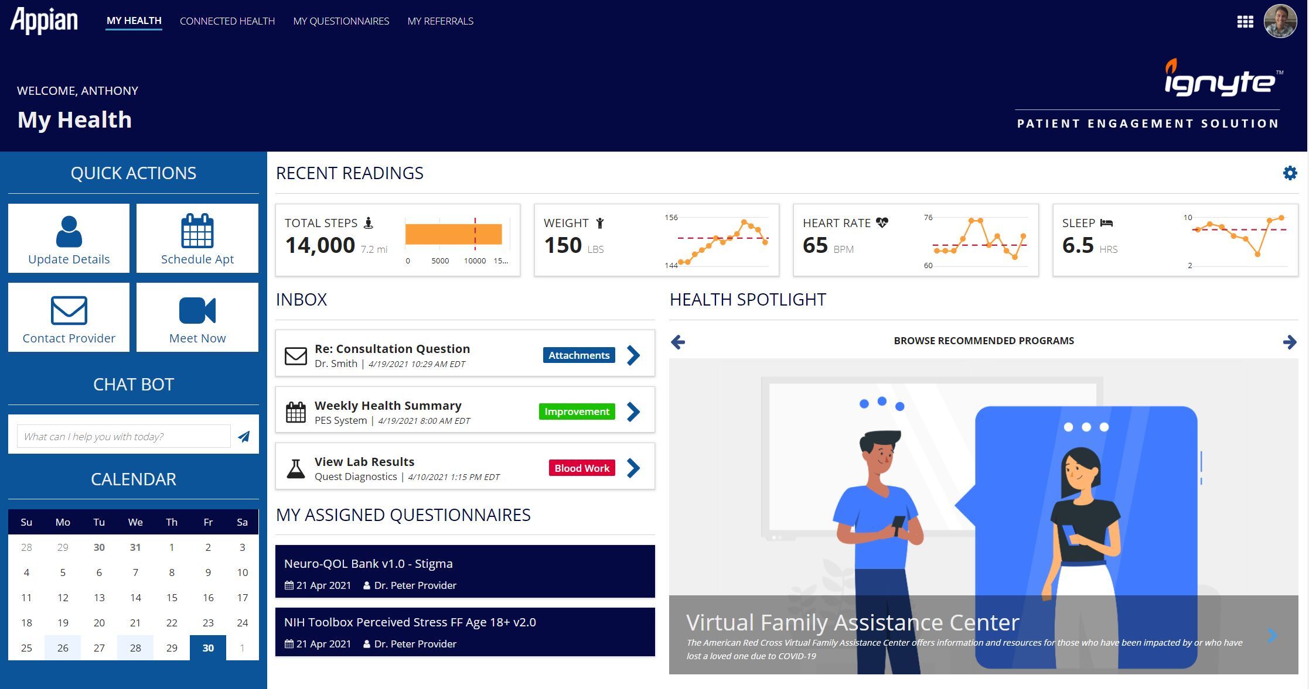Click Anthony's profile avatar
1309x689 pixels.
tap(1281, 21)
